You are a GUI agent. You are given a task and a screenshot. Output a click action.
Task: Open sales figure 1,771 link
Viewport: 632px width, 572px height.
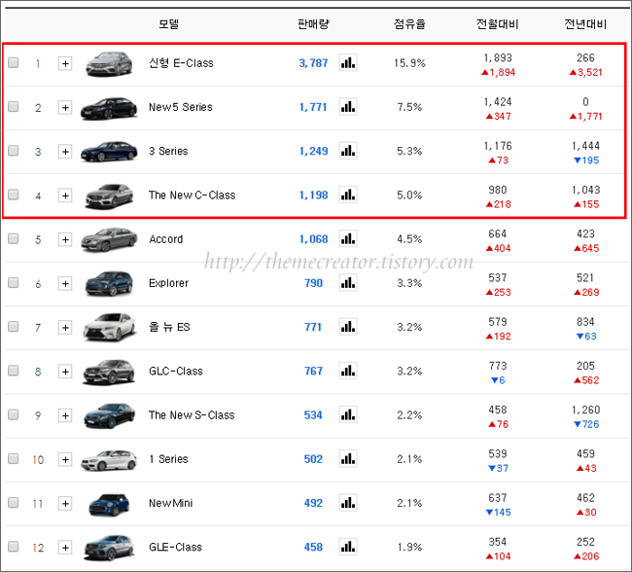(313, 107)
